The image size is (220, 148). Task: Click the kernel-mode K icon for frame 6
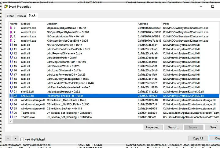click(11, 28)
